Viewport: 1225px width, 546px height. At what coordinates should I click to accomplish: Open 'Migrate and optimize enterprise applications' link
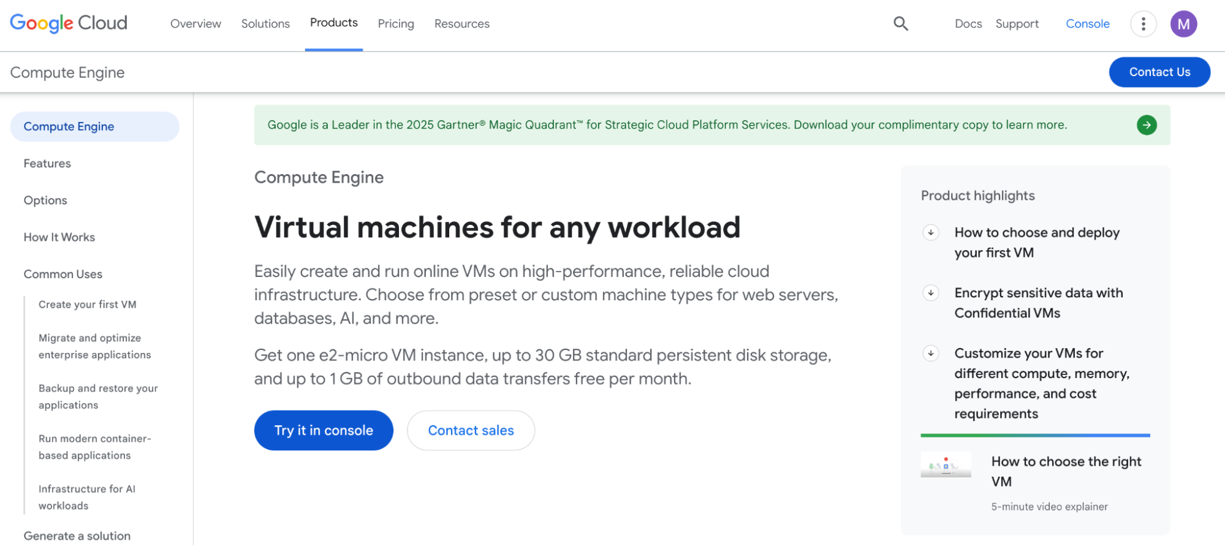coord(95,346)
